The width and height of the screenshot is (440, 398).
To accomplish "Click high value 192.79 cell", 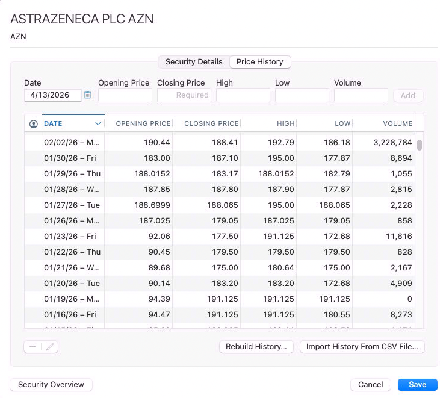I will pyautogui.click(x=281, y=143).
